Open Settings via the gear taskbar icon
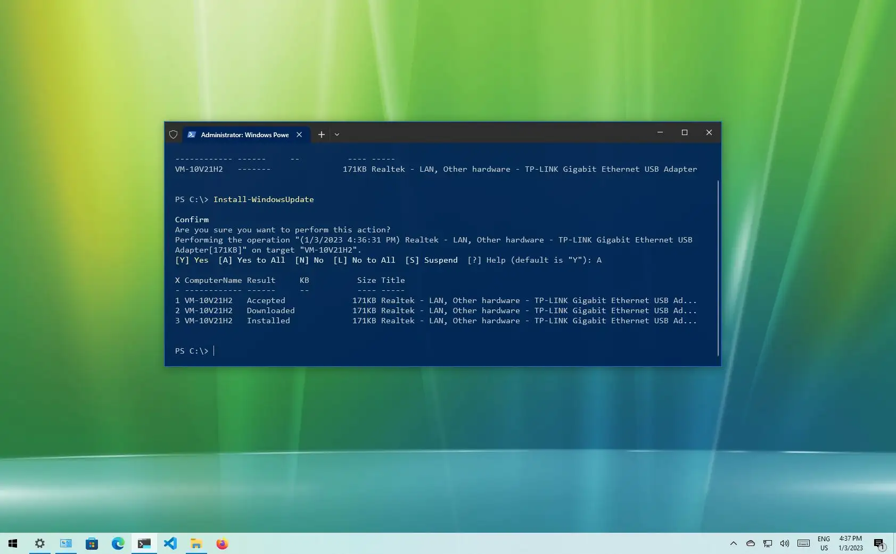The width and height of the screenshot is (896, 554). [x=39, y=543]
